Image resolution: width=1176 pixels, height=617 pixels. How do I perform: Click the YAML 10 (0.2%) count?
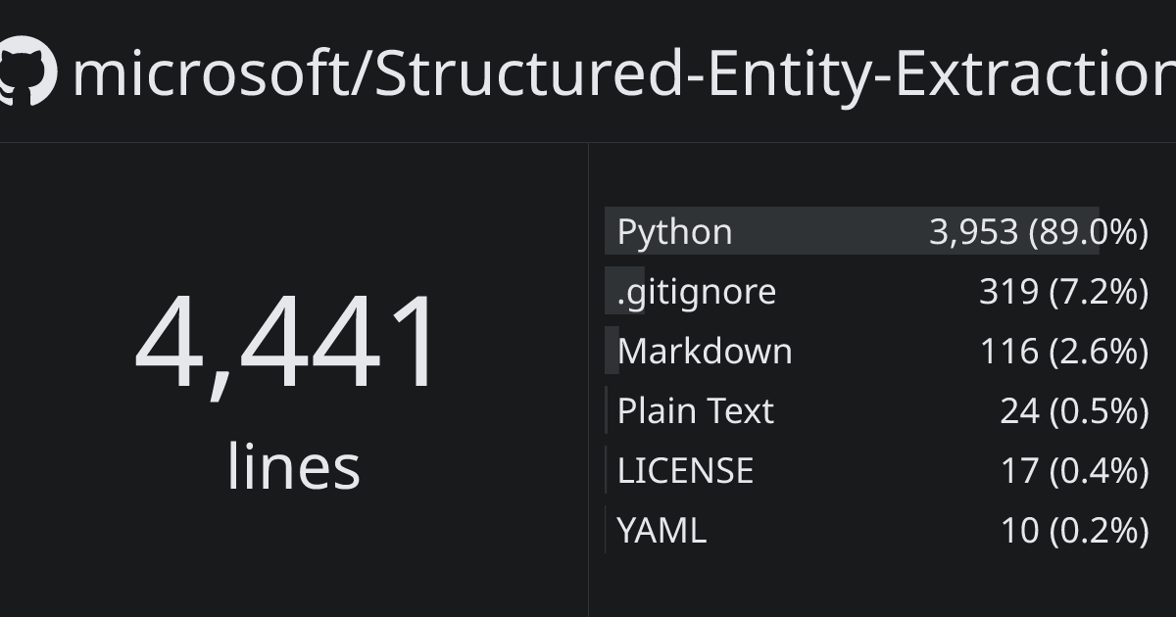tap(1074, 531)
